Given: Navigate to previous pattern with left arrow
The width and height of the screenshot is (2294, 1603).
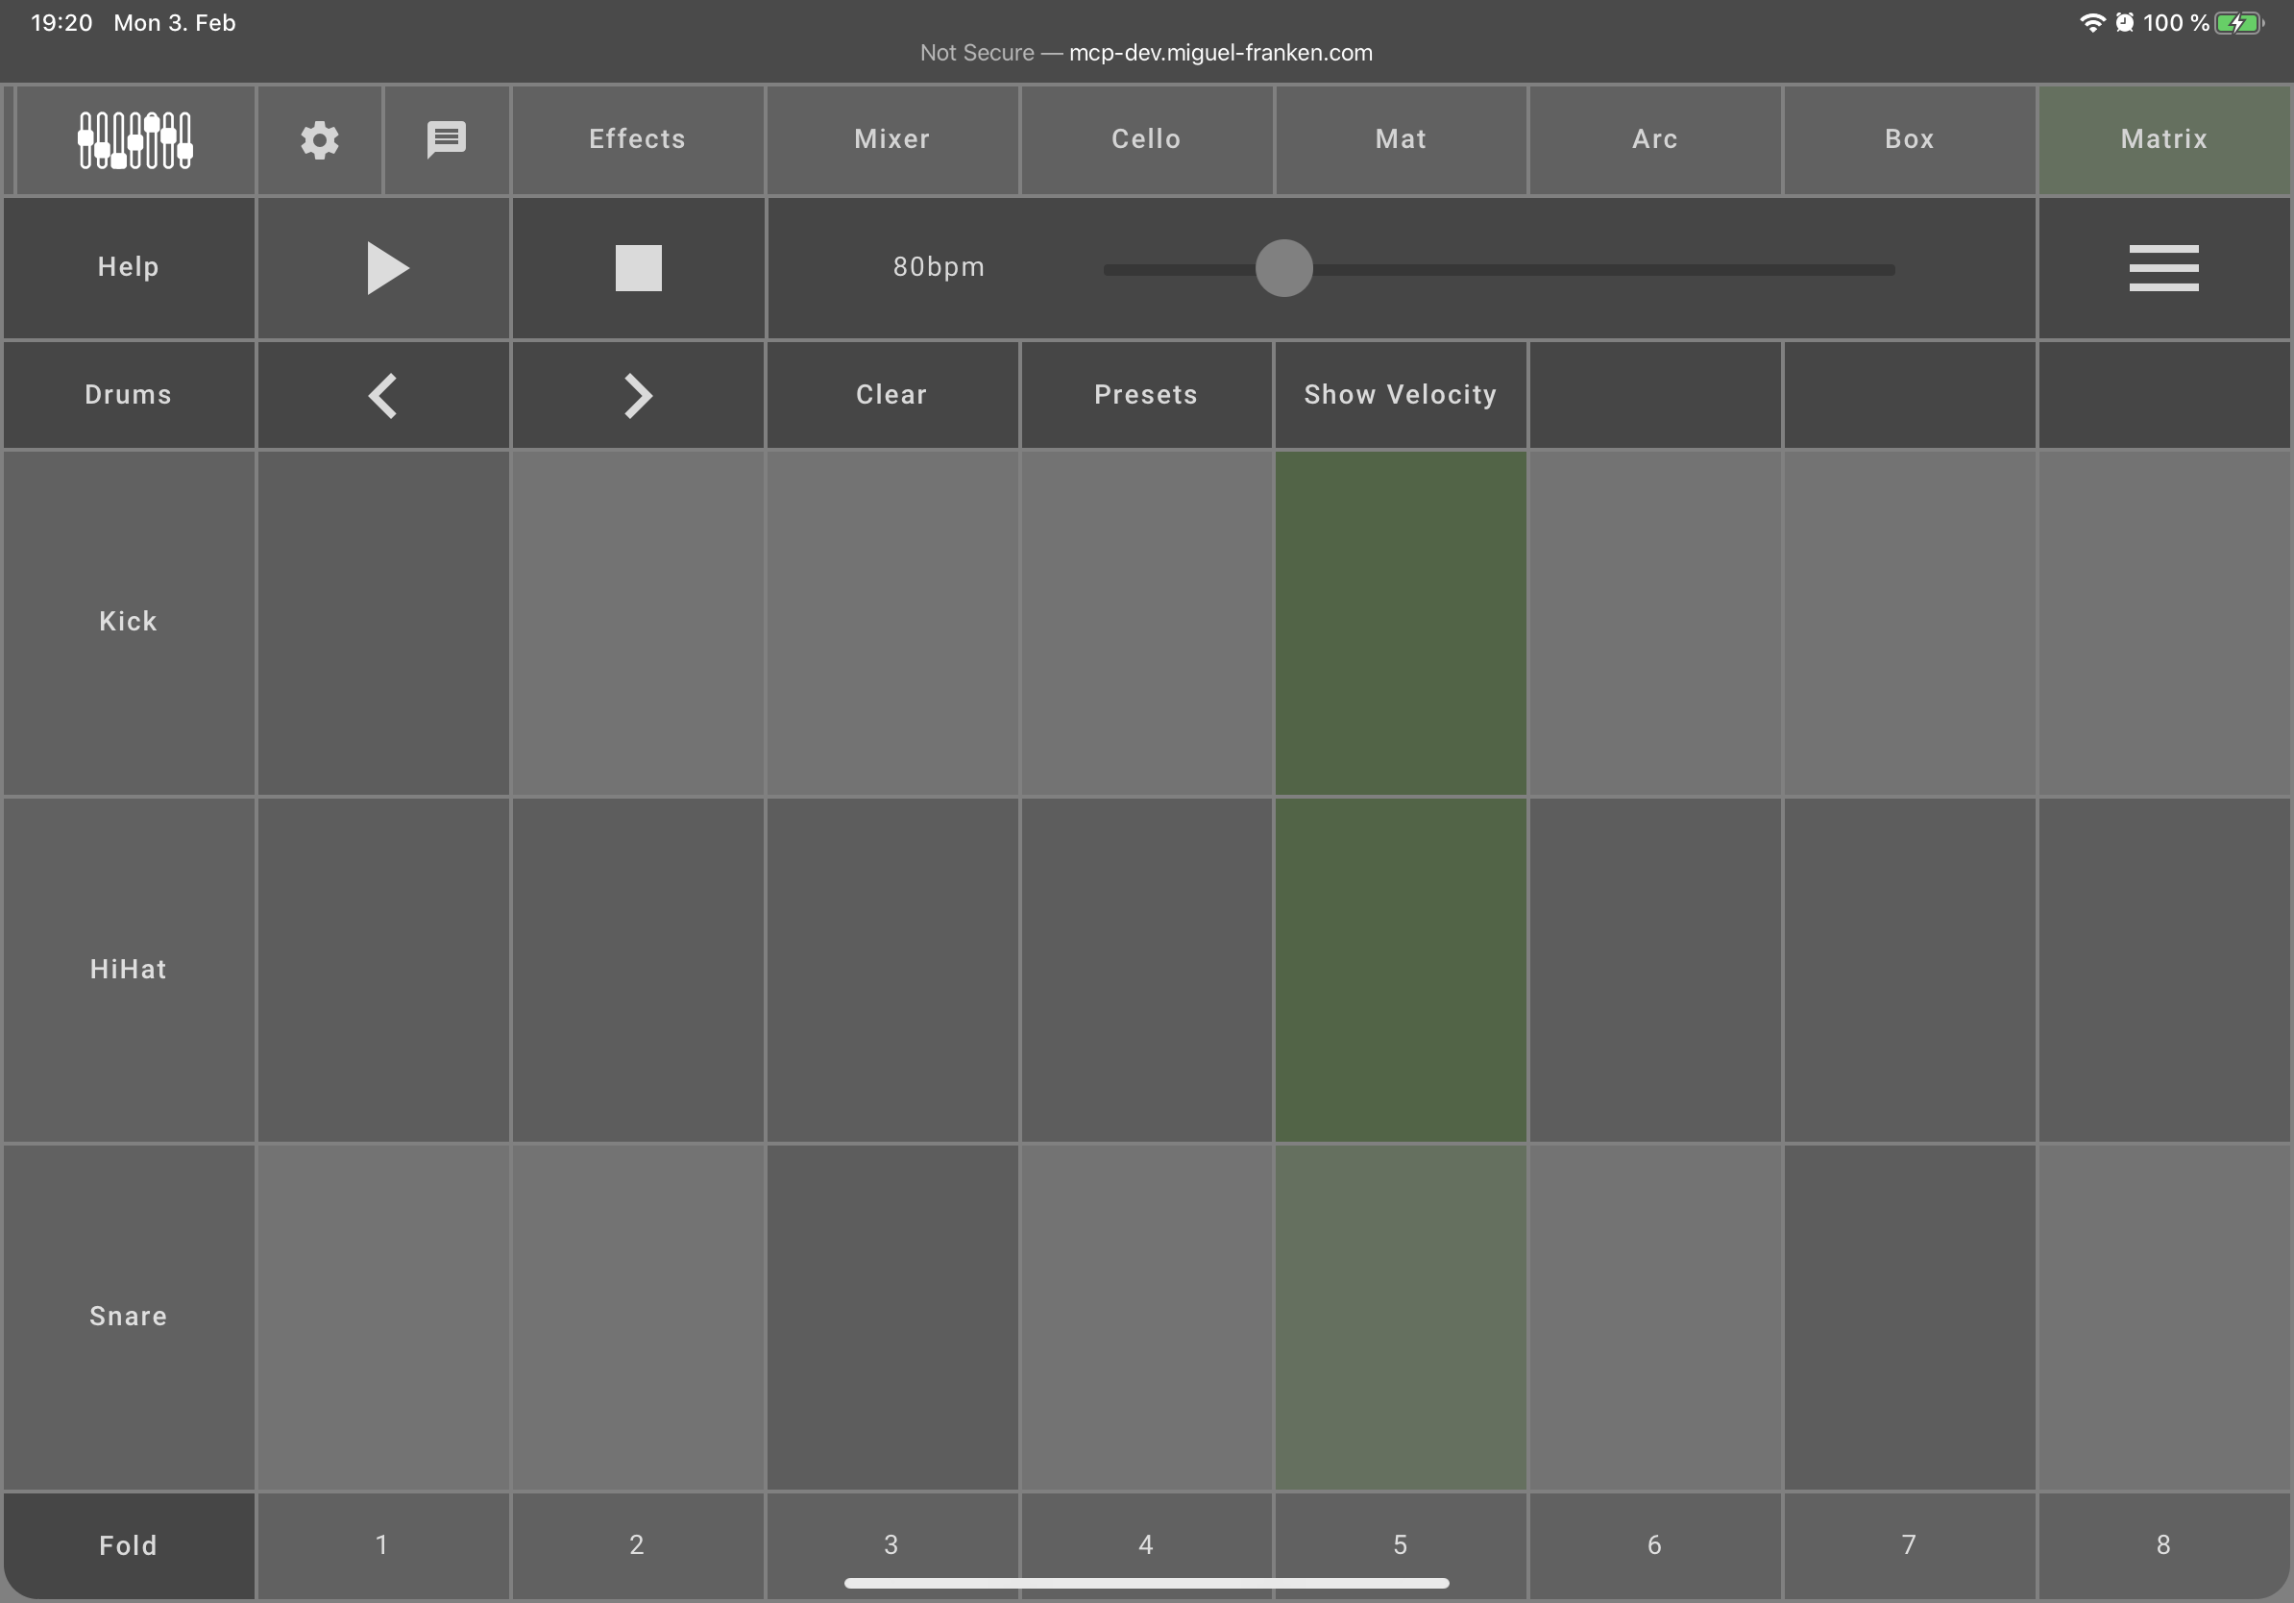Looking at the screenshot, I should pos(381,394).
